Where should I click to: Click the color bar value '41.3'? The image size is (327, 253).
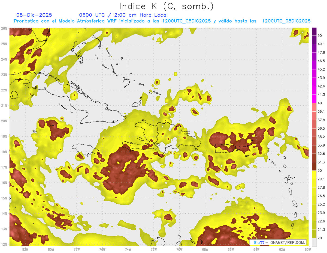coord(321,95)
